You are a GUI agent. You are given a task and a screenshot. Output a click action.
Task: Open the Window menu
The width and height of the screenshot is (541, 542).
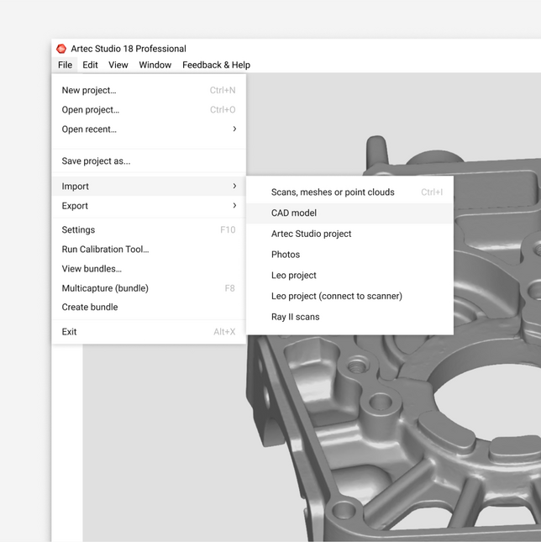point(155,65)
